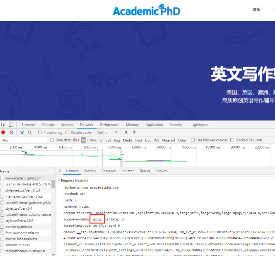Screen dimensions: 275x256
Task: Select font-awesome.min.css request
Action: [x=26, y=233]
